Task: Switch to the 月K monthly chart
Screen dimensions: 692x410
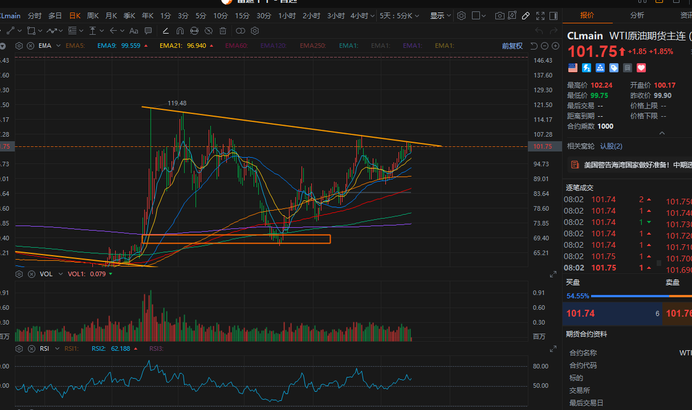Action: [x=111, y=16]
